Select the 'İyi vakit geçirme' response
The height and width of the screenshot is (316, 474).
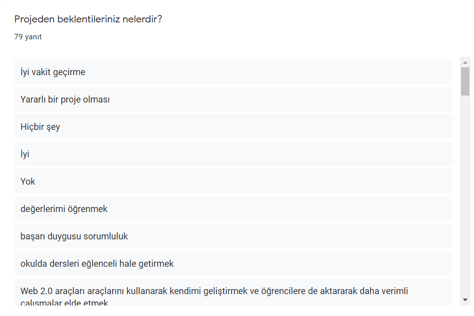(53, 72)
